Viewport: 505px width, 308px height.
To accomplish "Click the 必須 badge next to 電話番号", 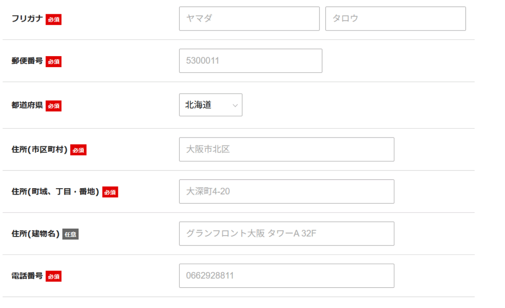I will click(x=53, y=276).
